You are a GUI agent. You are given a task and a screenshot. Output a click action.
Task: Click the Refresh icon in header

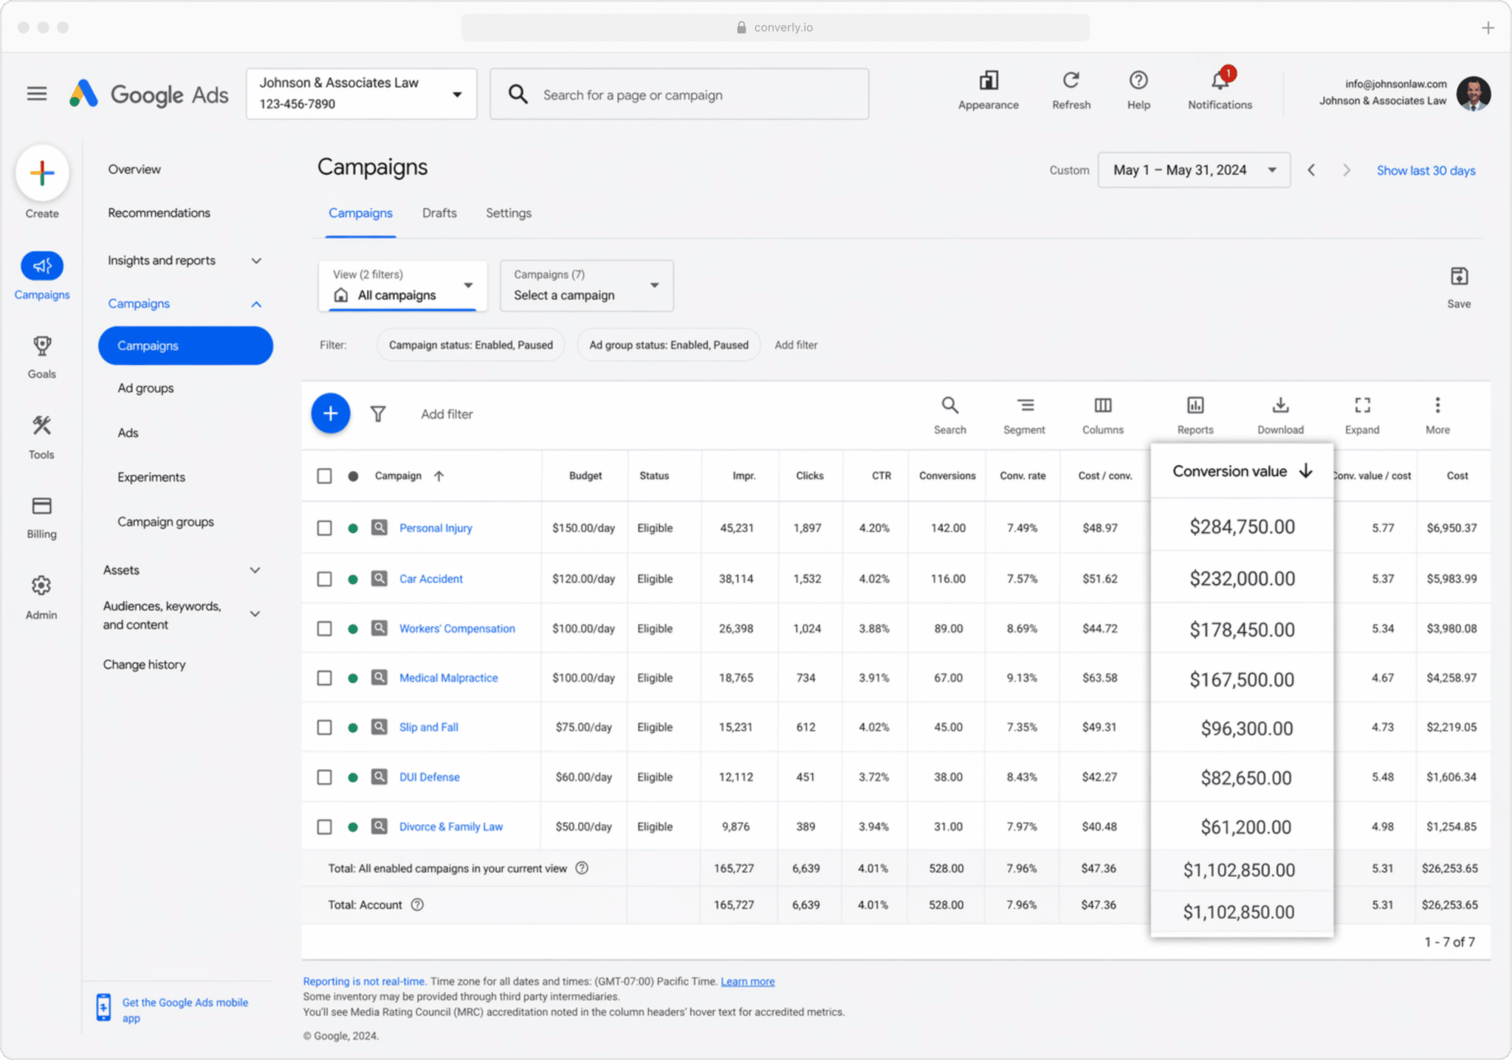[1071, 80]
